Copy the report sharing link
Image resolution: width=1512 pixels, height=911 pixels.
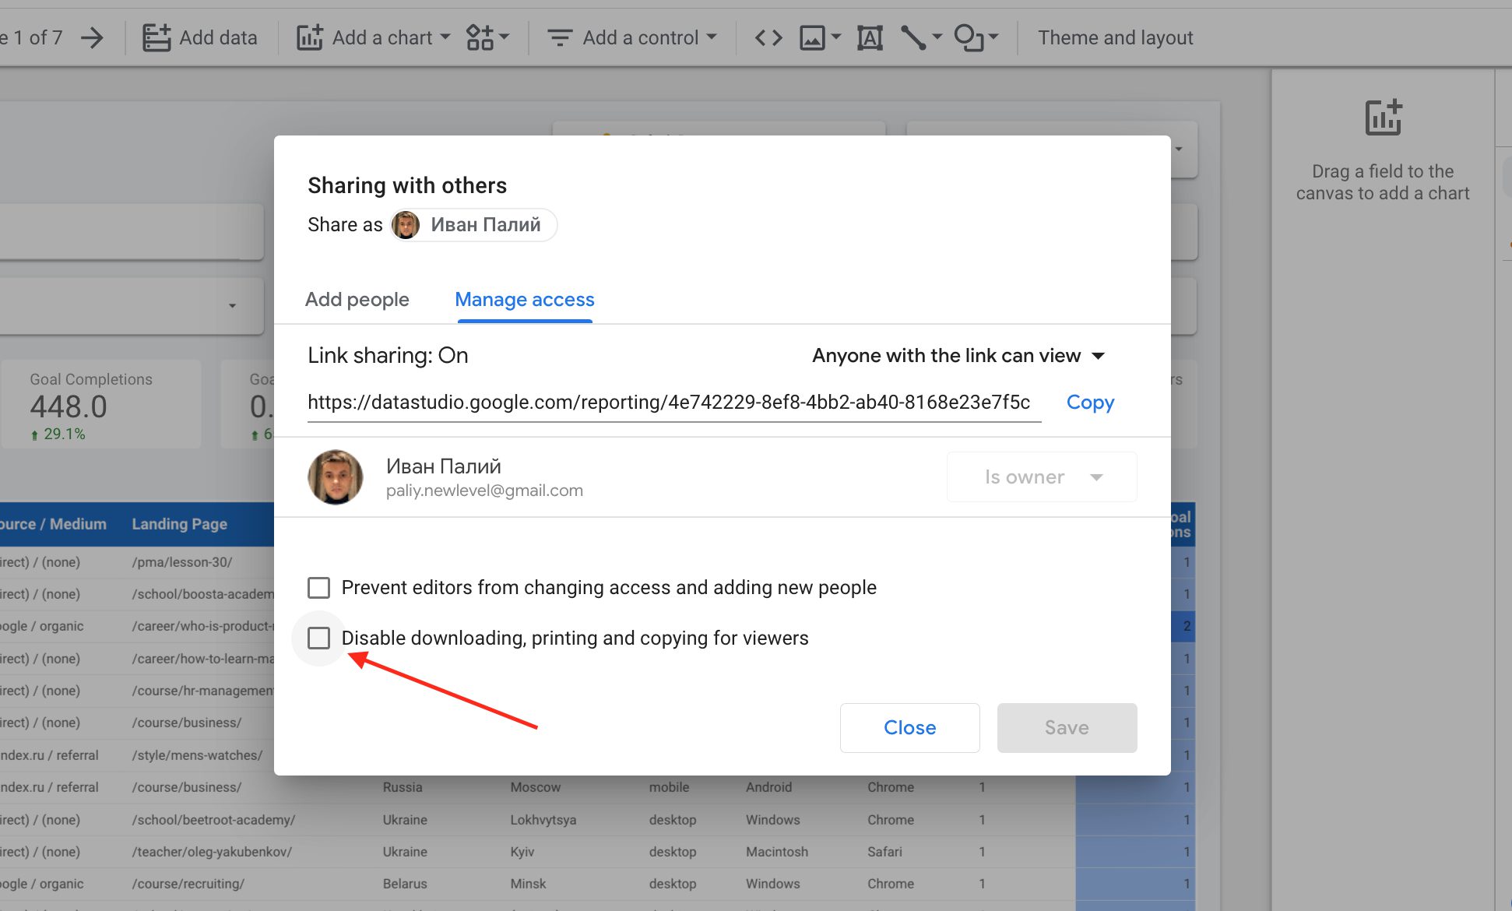[x=1089, y=402]
